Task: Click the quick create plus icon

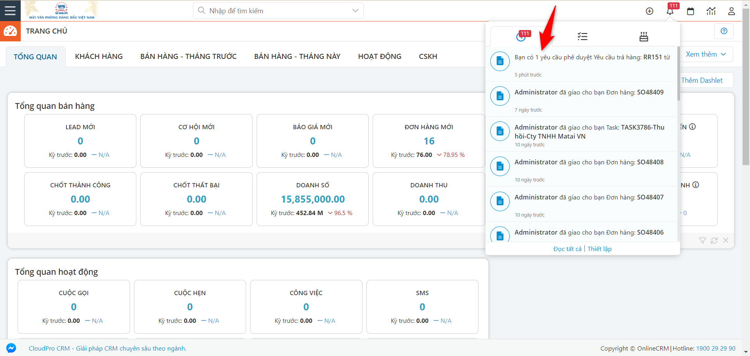Action: tap(650, 11)
